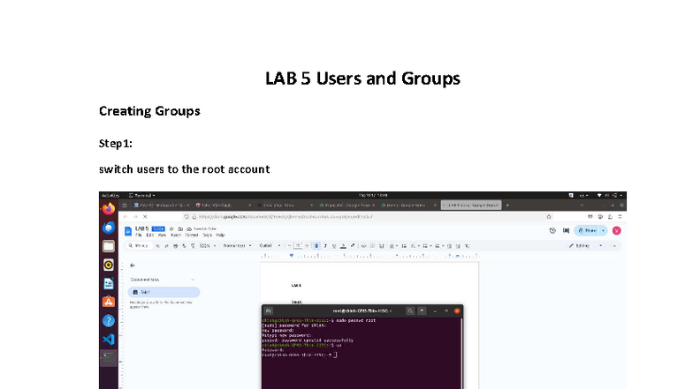Screen dimensions: 693x389
Task: Click the Share button
Action: [587, 231]
